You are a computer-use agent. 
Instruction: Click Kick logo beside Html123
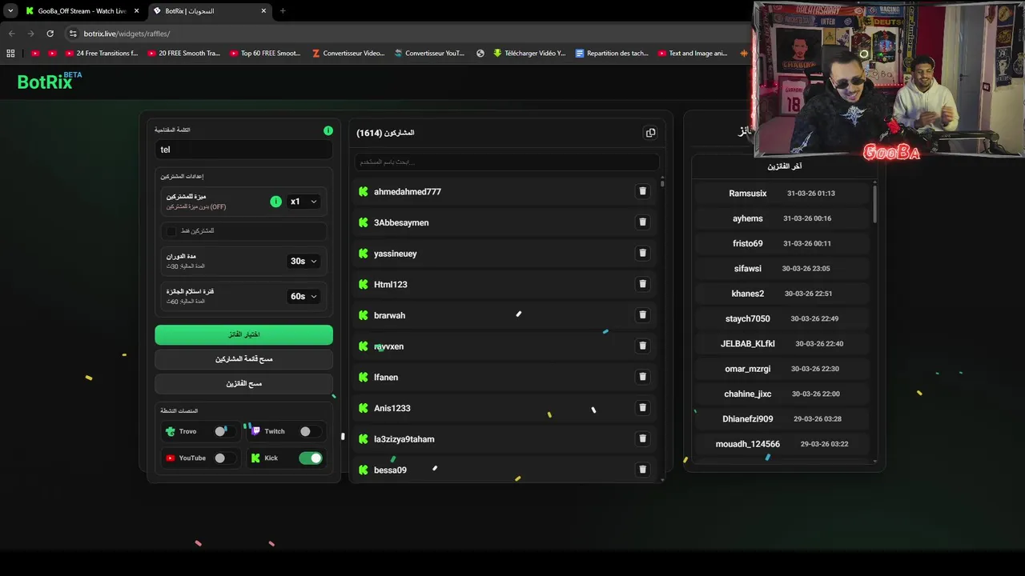coord(364,284)
